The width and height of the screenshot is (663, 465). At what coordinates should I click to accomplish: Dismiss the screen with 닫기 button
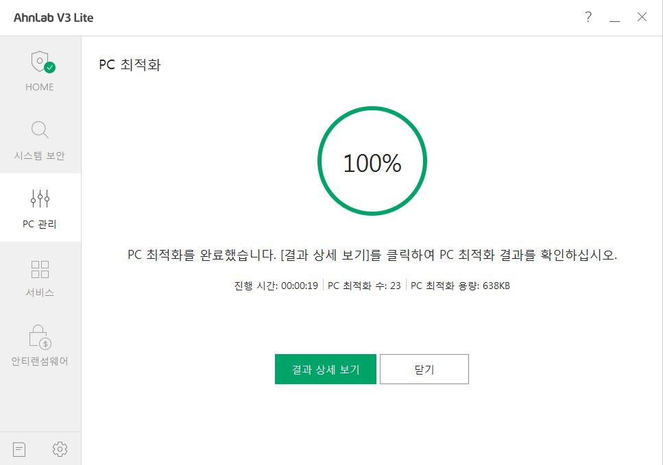[x=424, y=368]
